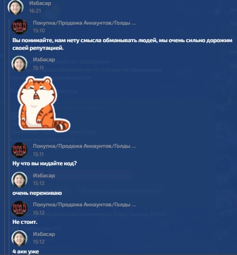The height and width of the screenshot is (255, 237).
Task: Click 'Покупка/Продажа Аккаунтов/Голды' name at 15:11
Action: click(x=84, y=146)
